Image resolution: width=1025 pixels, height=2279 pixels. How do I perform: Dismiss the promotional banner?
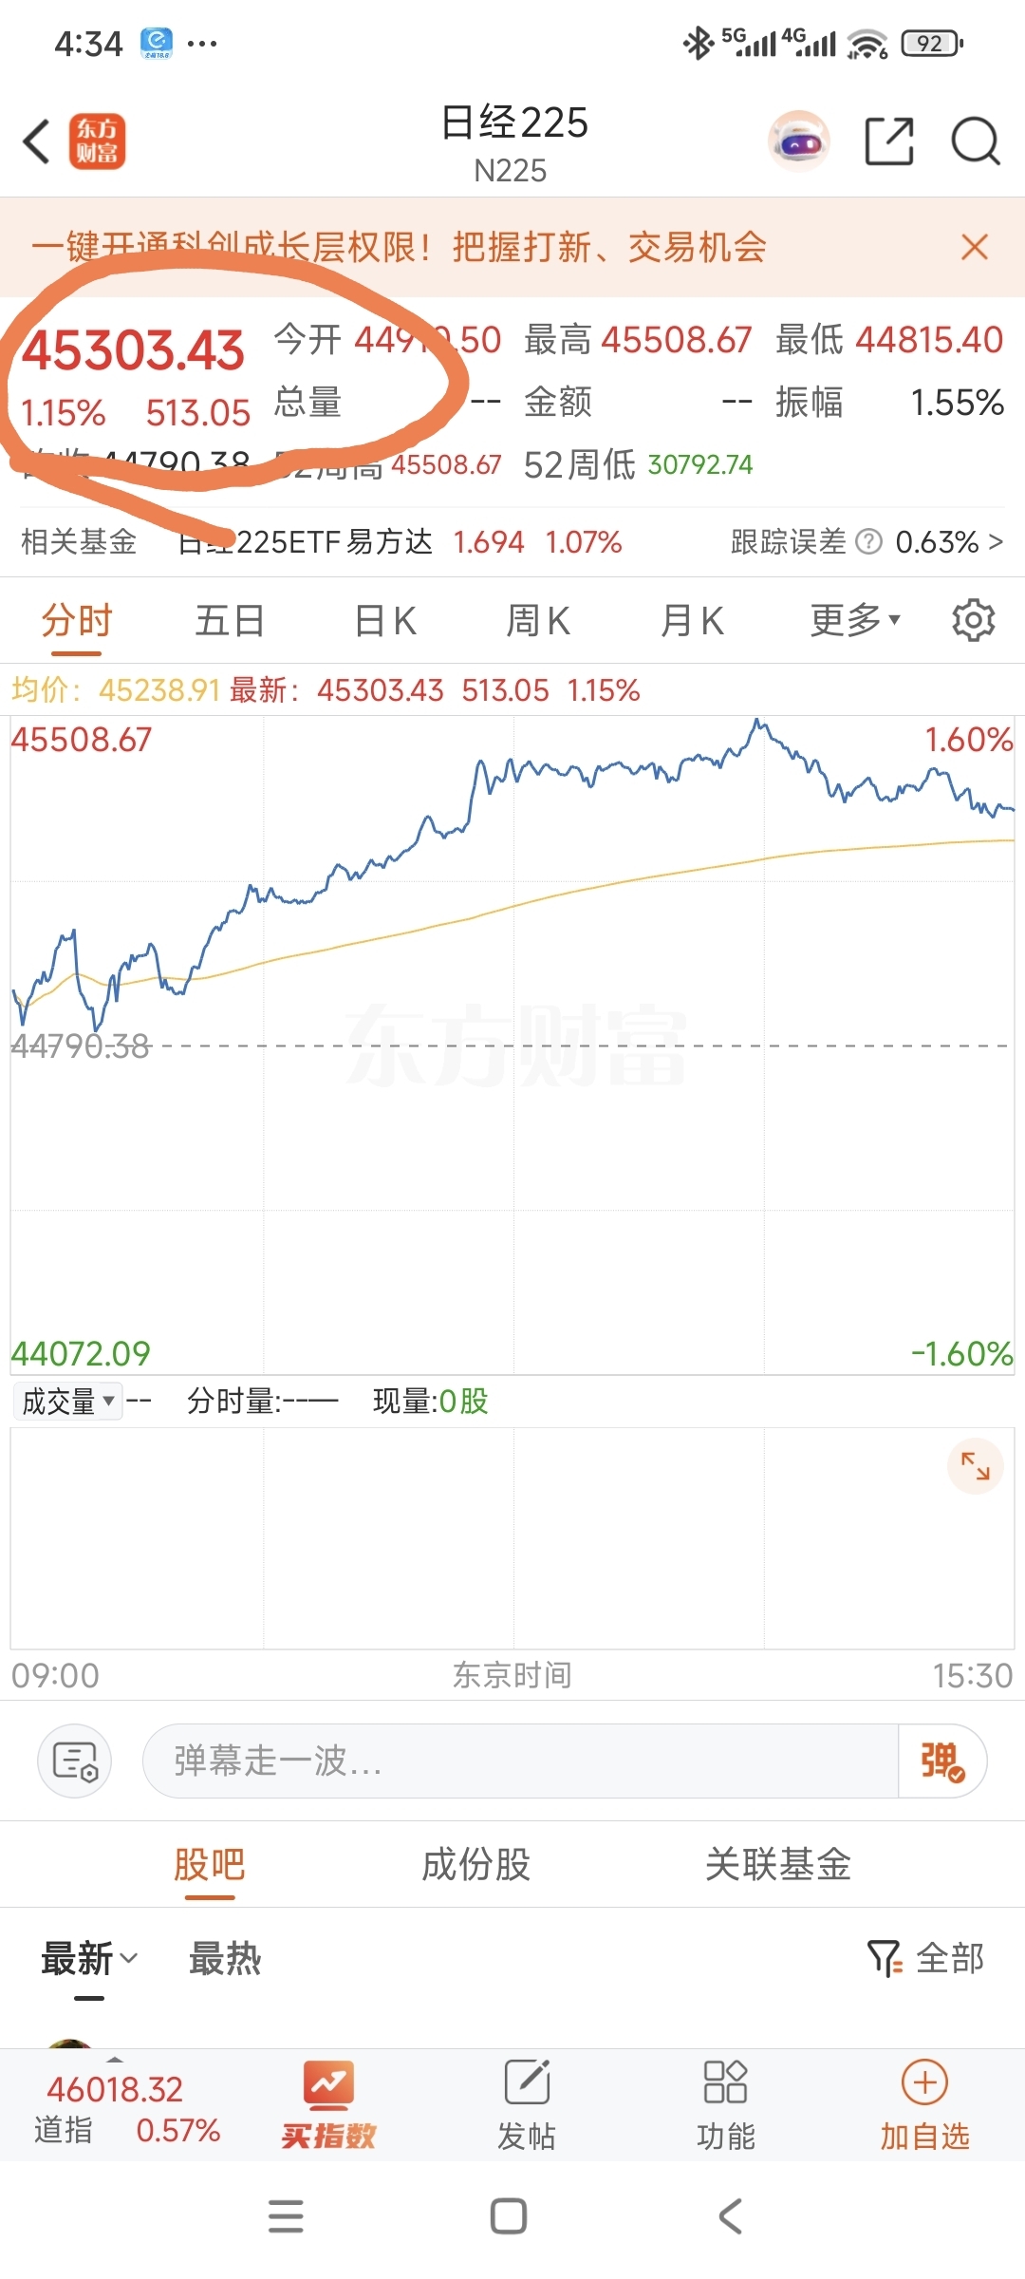click(x=974, y=247)
